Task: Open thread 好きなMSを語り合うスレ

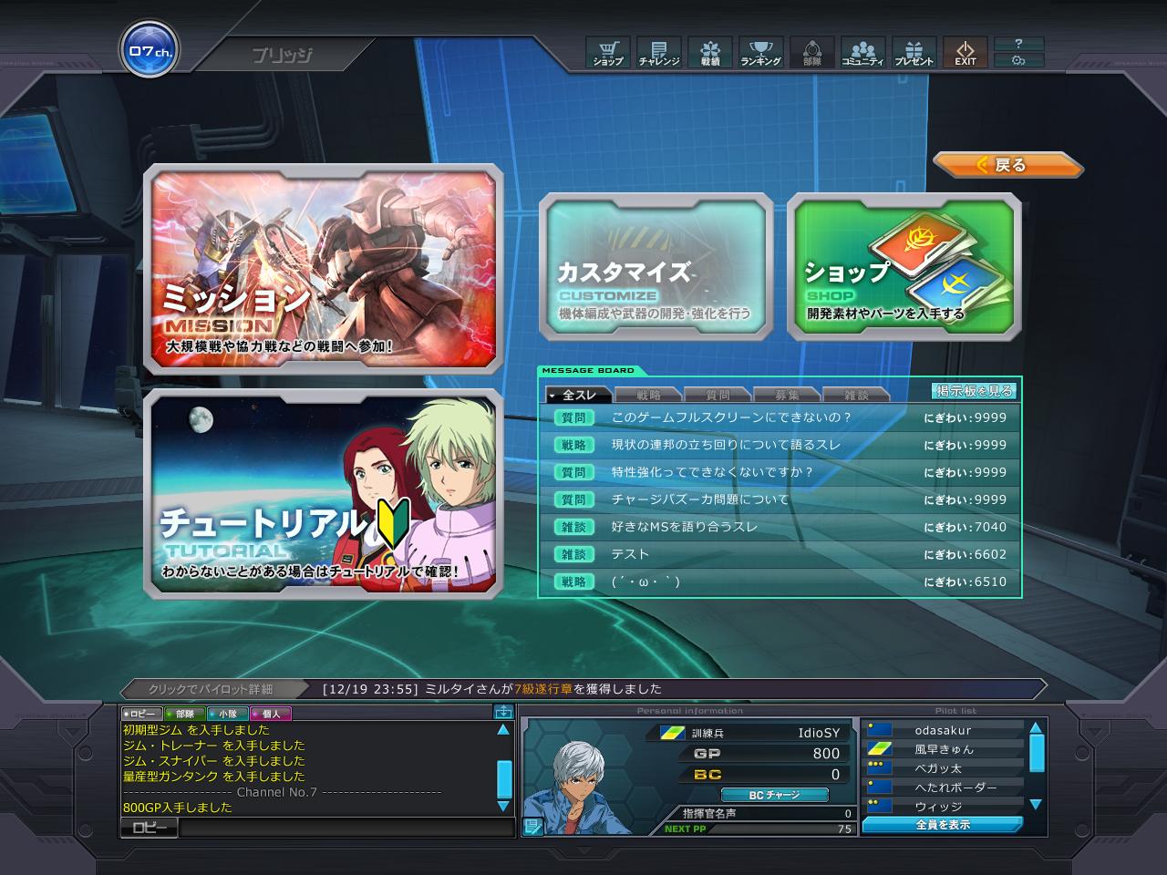Action: tap(780, 527)
